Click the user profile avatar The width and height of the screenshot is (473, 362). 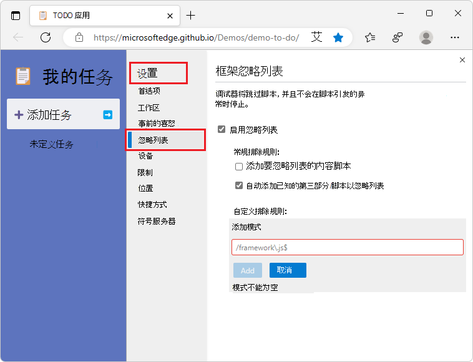(x=426, y=37)
